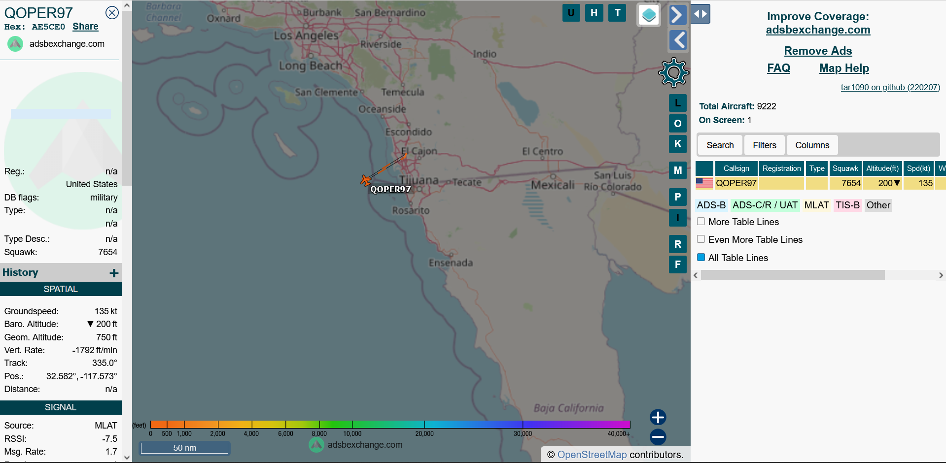946x463 pixels.
Task: Click the 50 nm scale bar
Action: [184, 448]
